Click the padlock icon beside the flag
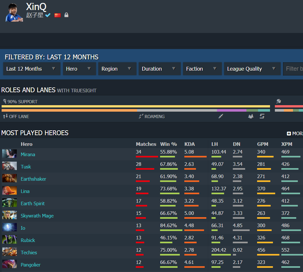The image size is (303, 272). (x=66, y=15)
